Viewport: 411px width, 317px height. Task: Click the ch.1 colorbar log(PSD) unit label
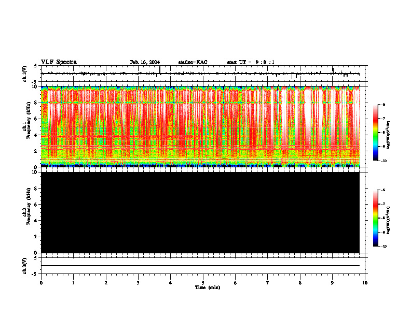click(x=389, y=135)
